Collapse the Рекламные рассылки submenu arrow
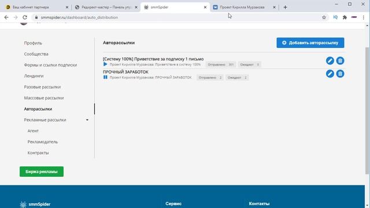Image resolution: width=370 pixels, height=208 pixels. click(x=87, y=120)
